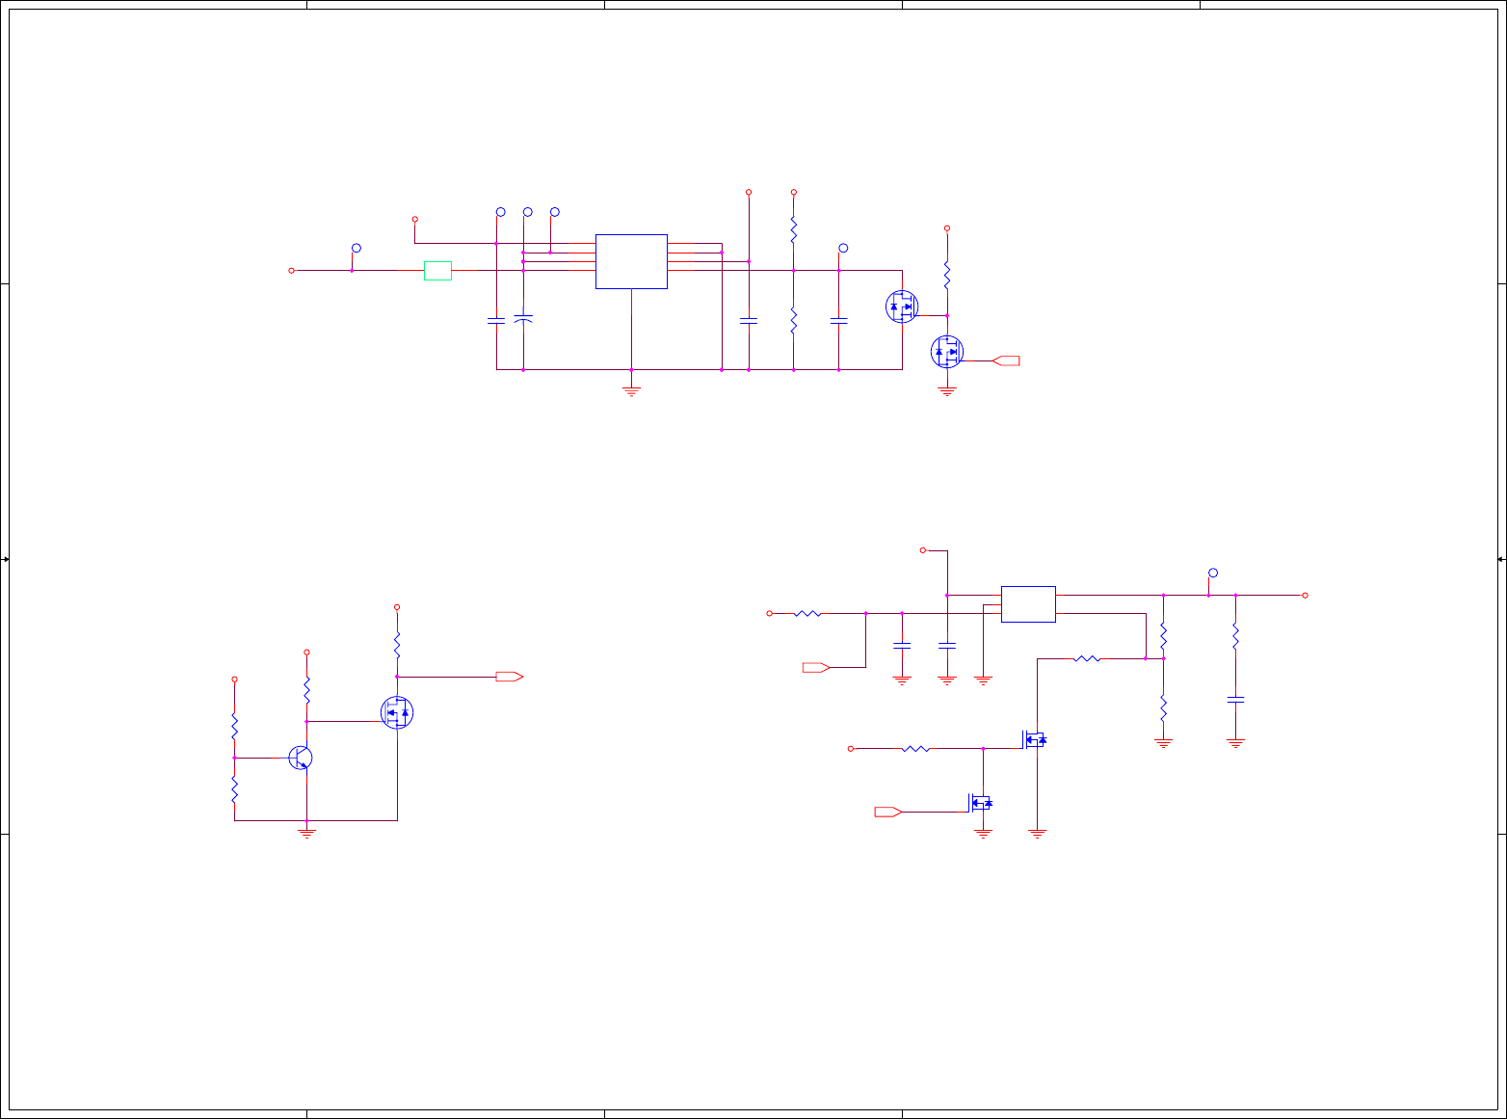Select the horizontal resistor feeding the regulator feedback node
This screenshot has height=1120, width=1507.
coord(1087,658)
